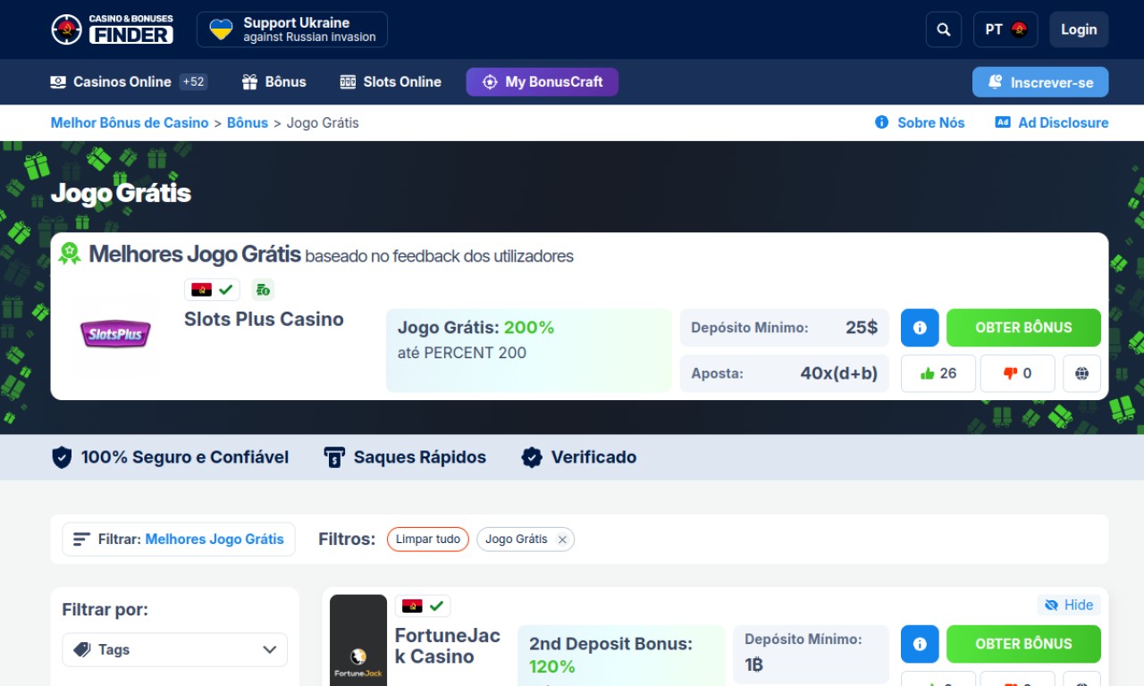The height and width of the screenshot is (686, 1144).
Task: Open Ad Disclosure link
Action: click(x=1052, y=123)
